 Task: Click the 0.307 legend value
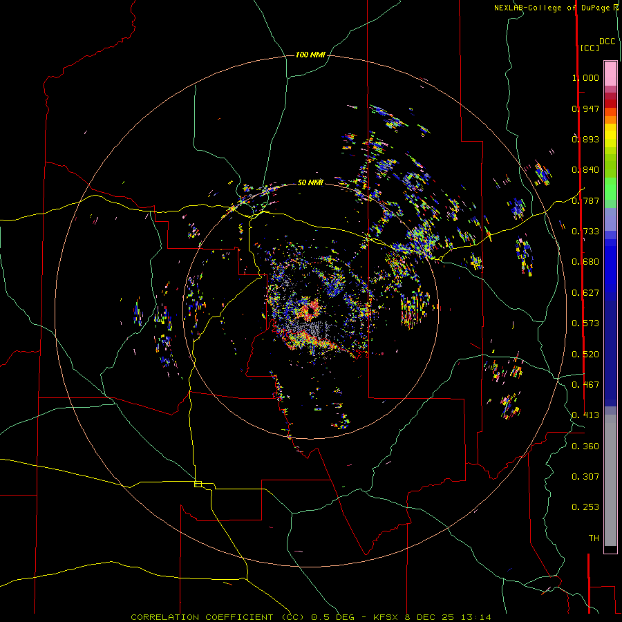pyautogui.click(x=585, y=477)
